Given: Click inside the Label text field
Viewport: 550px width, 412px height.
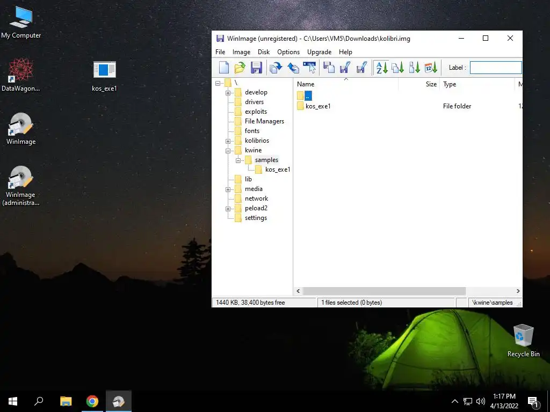Looking at the screenshot, I should [496, 68].
